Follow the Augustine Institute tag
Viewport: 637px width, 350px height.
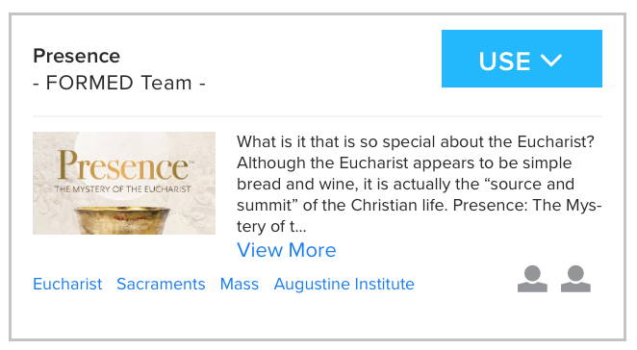(x=344, y=284)
